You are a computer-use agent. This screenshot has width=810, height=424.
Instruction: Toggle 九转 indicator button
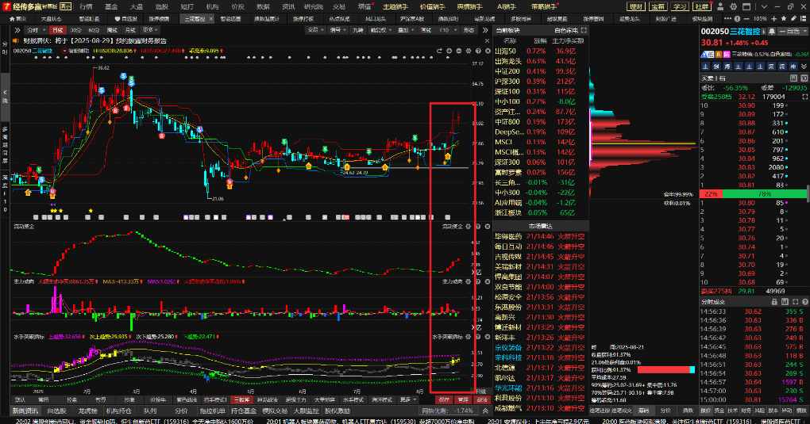coord(358,30)
